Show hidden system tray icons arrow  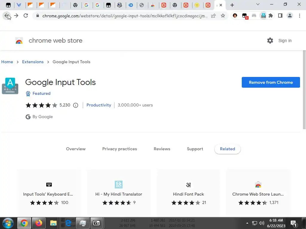click(x=247, y=223)
